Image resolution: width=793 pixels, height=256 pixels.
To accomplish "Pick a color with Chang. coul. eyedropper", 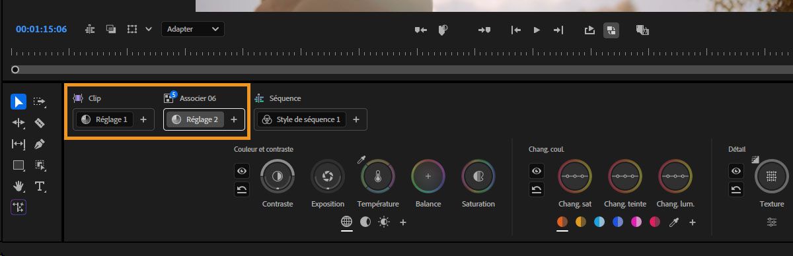I will (674, 222).
